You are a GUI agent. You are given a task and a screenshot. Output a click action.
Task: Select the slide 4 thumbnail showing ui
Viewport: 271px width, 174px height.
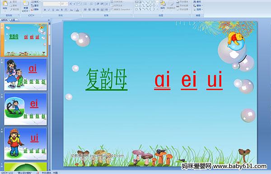tap(25, 144)
